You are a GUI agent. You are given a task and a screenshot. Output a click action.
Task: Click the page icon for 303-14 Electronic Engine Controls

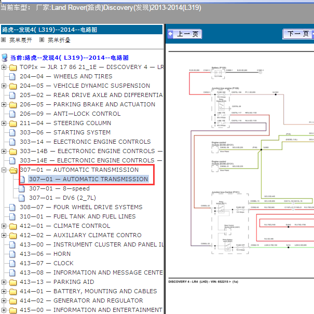pos(12,142)
